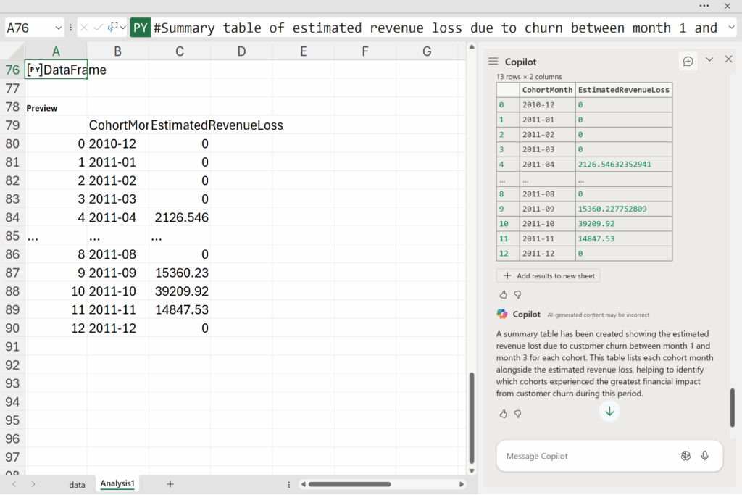Viewport: 742px width, 495px height.
Task: Like the Copilot summary text response
Action: [x=504, y=414]
